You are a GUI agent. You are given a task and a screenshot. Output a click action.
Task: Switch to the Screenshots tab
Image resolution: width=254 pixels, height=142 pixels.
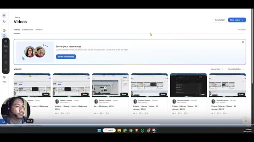tap(28, 30)
